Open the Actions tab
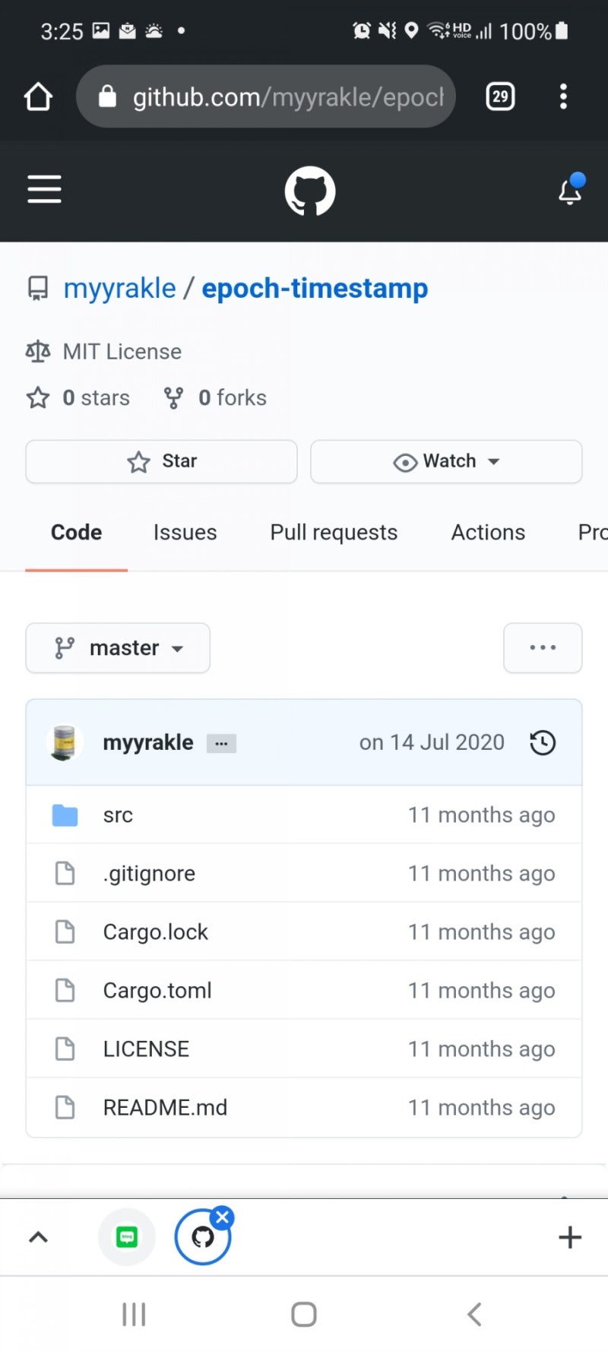Screen dimensions: 608x1351 (488, 533)
